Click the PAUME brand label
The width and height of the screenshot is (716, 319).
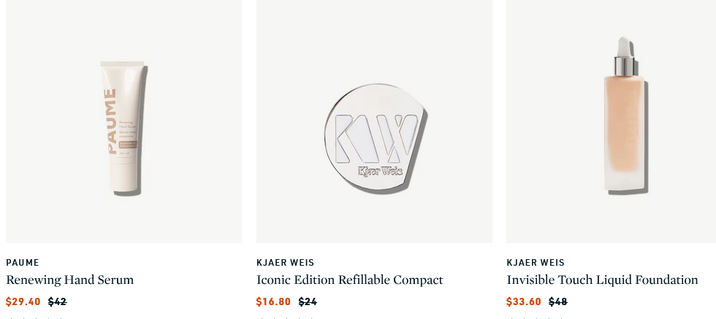pyautogui.click(x=23, y=263)
